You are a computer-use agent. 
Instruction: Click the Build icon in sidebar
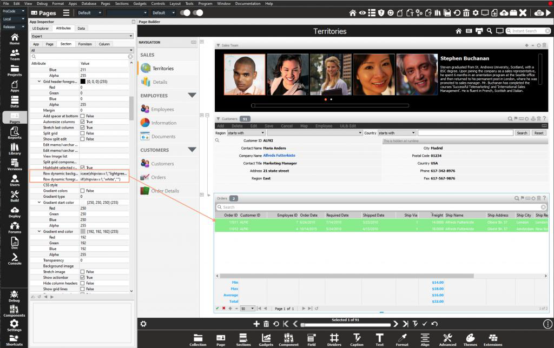click(x=15, y=196)
